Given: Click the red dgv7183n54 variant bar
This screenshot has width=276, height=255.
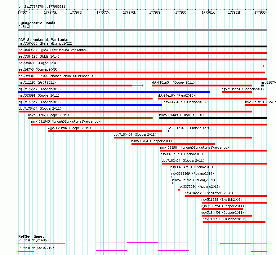Looking at the screenshot, I should click(x=222, y=209).
